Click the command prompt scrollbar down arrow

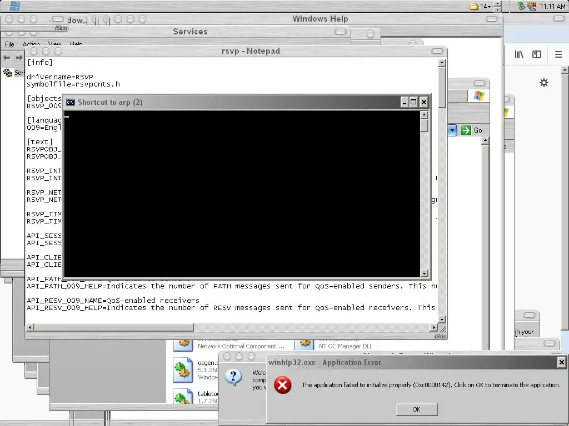[x=424, y=273]
